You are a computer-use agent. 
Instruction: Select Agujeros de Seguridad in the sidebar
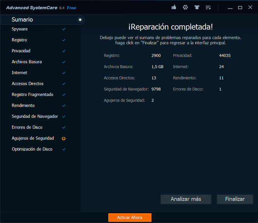[33, 138]
